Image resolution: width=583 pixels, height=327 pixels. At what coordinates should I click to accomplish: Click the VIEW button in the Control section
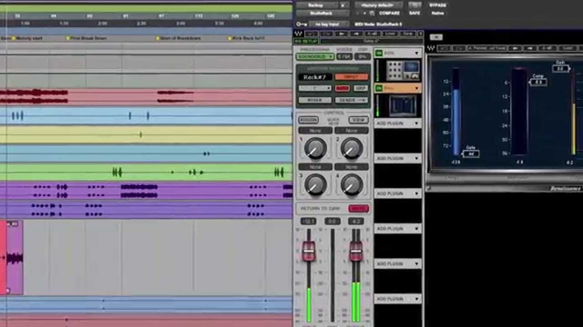tap(358, 119)
